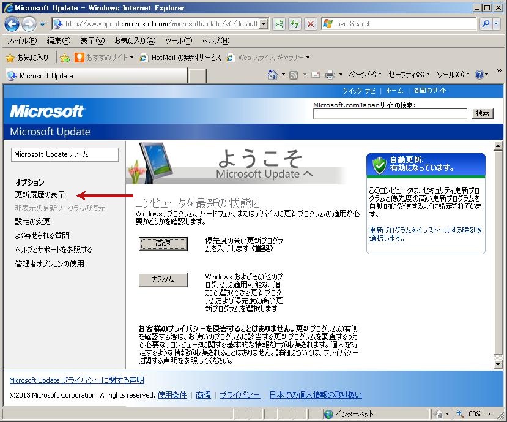Click the protected mode status icon

[x=439, y=414]
